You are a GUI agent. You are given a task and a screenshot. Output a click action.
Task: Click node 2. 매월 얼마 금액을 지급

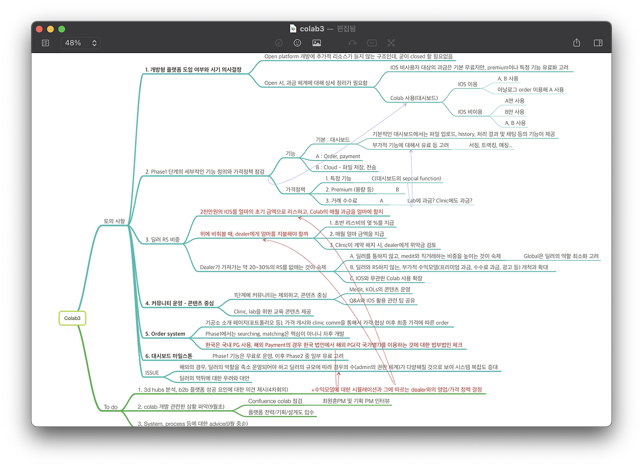[357, 233]
